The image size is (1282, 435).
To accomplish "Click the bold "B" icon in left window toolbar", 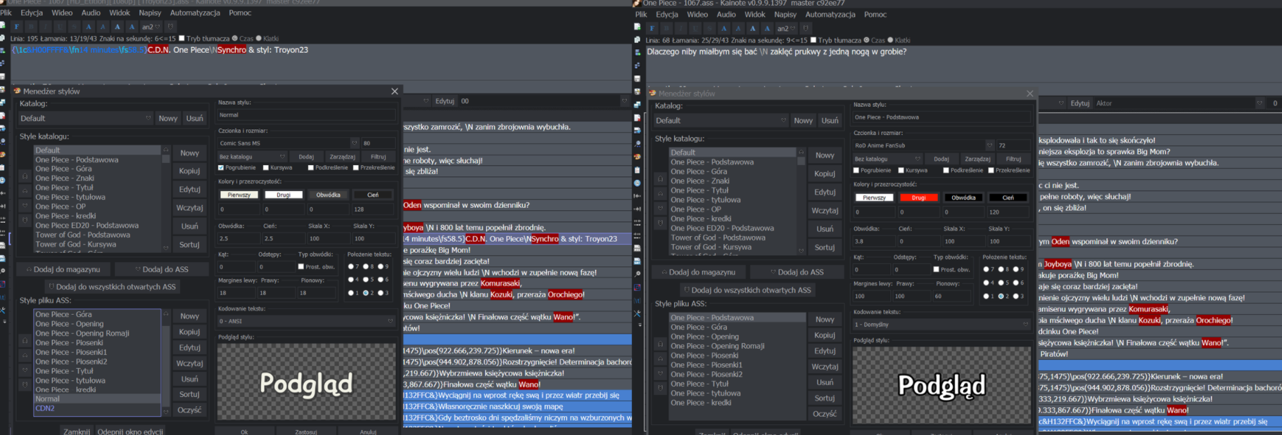I will click(x=30, y=27).
